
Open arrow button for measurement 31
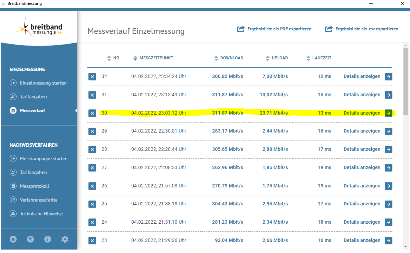pos(389,95)
